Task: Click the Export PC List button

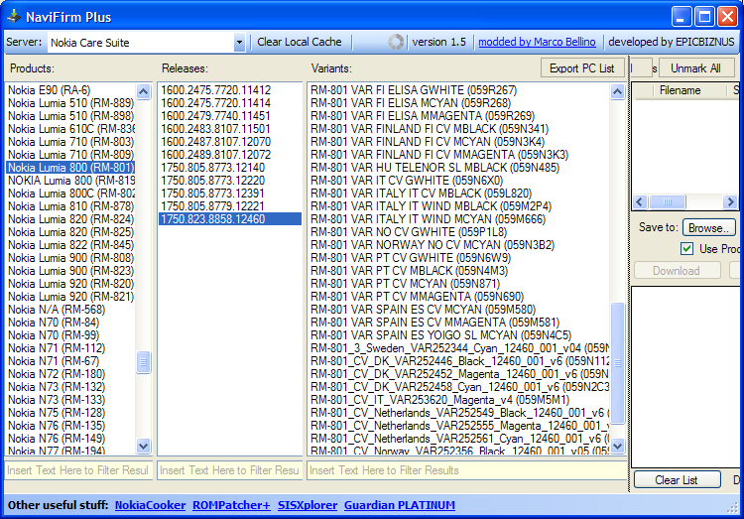Action: 582,68
